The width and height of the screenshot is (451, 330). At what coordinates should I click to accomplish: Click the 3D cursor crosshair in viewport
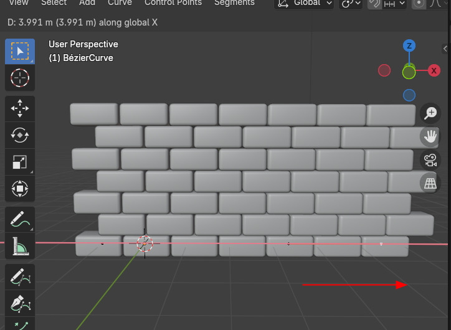pyautogui.click(x=145, y=243)
